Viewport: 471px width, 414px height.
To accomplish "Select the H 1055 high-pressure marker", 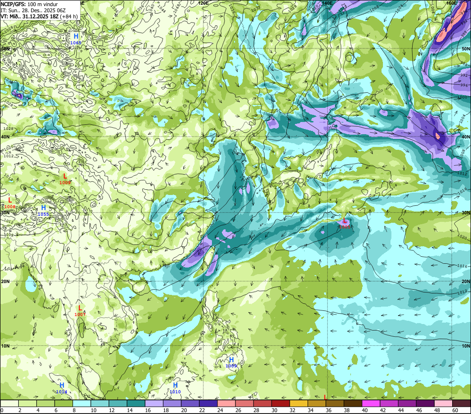I will pyautogui.click(x=43, y=211).
